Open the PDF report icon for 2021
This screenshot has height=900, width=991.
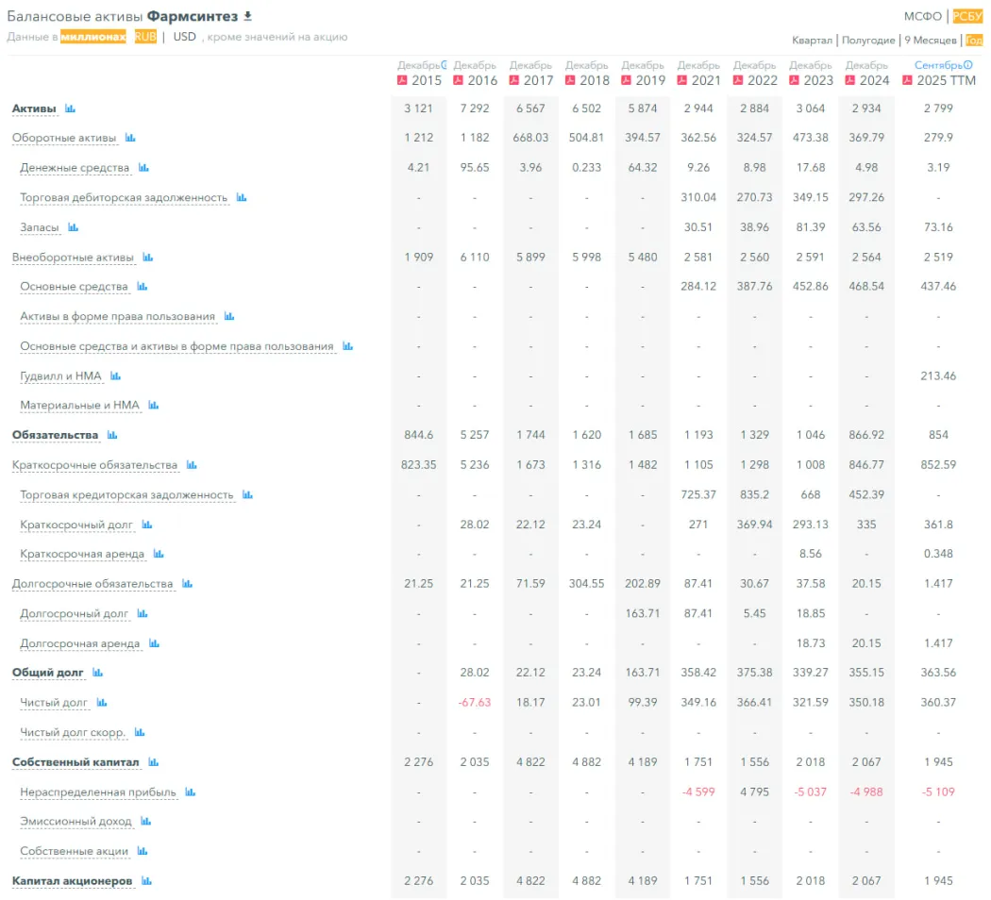(682, 80)
